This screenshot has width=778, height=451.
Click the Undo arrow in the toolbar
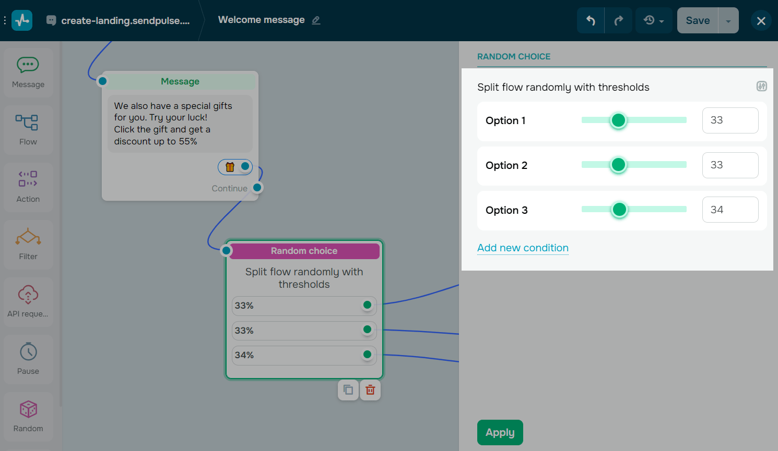591,20
